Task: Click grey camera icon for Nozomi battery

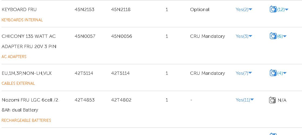Action: (x=272, y=100)
